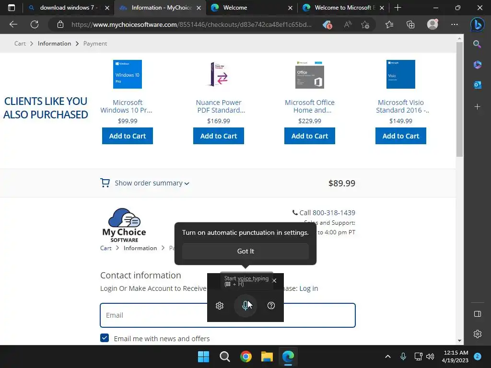Screen dimensions: 491x368
Task: Follow the Log in link
Action: click(308, 288)
